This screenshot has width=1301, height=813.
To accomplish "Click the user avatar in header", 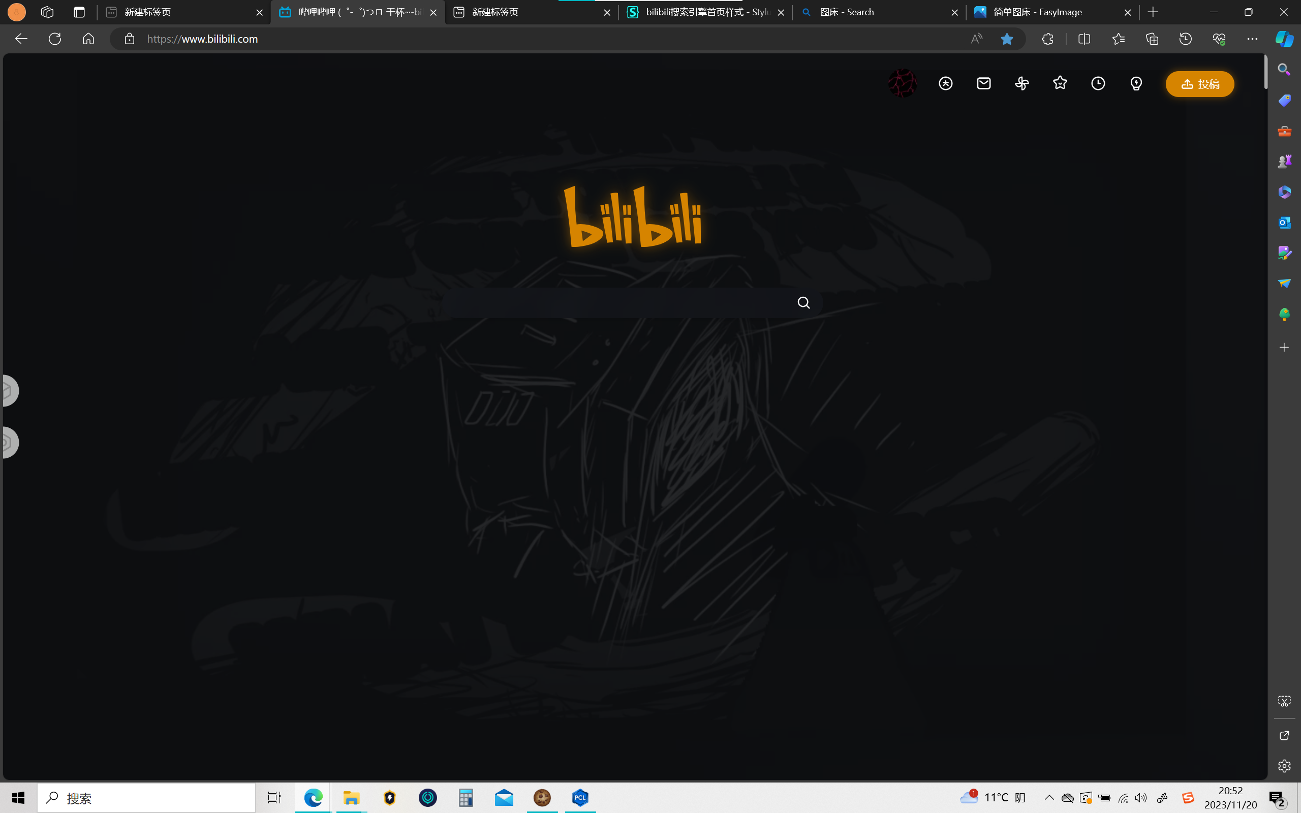I will [903, 83].
